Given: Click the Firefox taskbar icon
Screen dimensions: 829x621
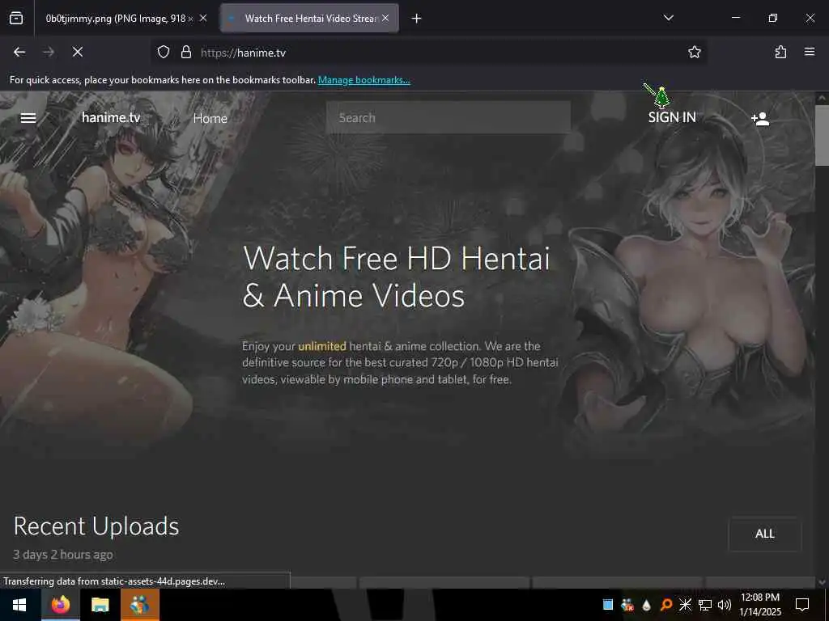Looking at the screenshot, I should point(60,605).
